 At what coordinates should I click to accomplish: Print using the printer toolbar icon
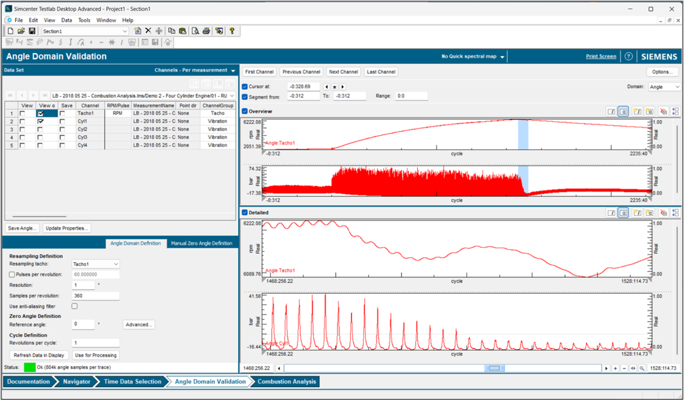207,31
